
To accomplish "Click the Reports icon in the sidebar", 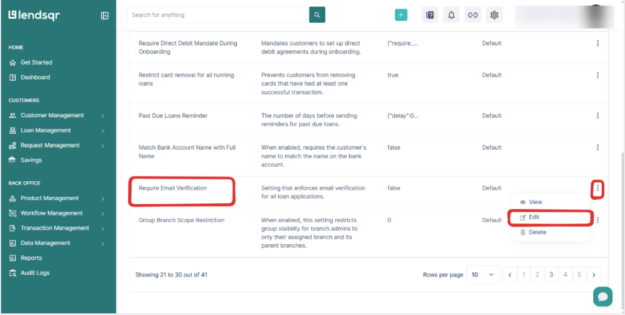I will pos(12,258).
